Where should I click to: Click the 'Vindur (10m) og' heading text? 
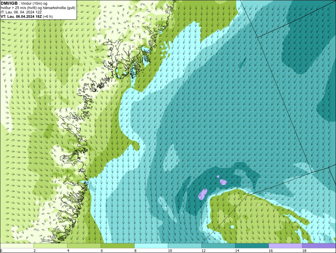(34, 3)
